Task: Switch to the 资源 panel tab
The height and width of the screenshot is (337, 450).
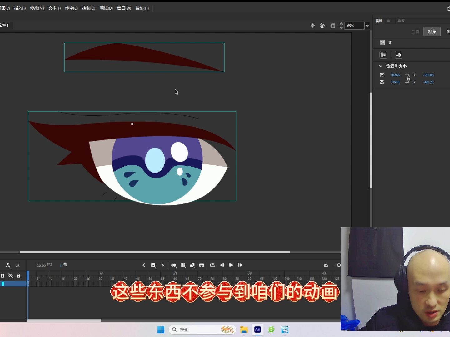Action: 401,21
